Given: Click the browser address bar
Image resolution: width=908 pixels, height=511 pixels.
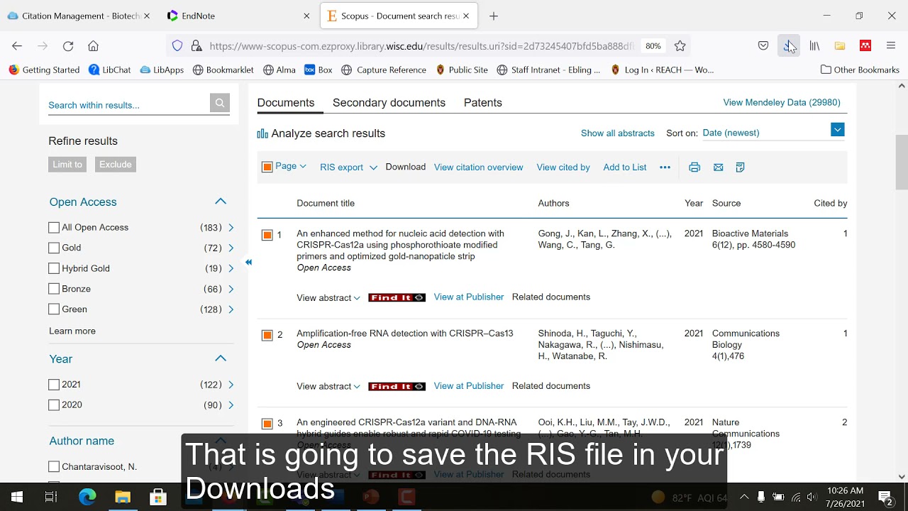Looking at the screenshot, I should point(422,46).
